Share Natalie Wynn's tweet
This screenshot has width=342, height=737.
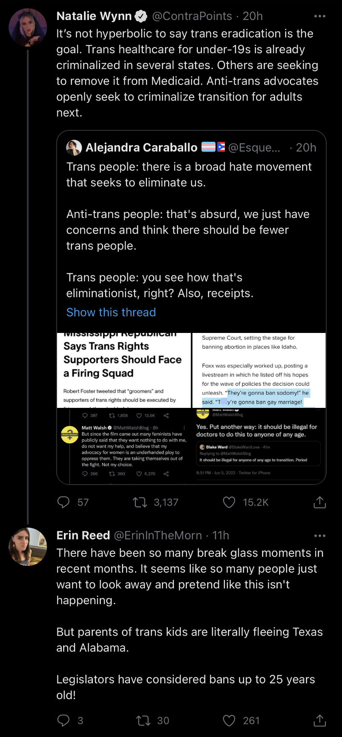319,502
